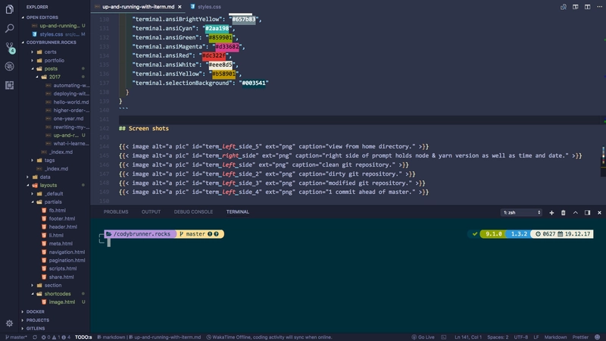Split the editor with the split icon

[x=588, y=7]
